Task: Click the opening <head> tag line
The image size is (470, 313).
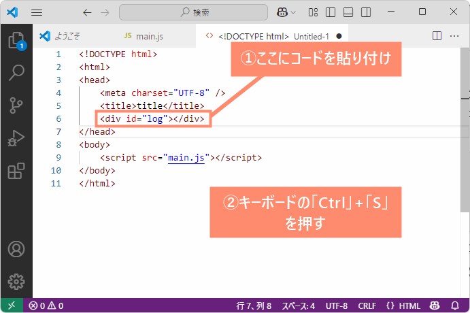Action: [x=95, y=80]
